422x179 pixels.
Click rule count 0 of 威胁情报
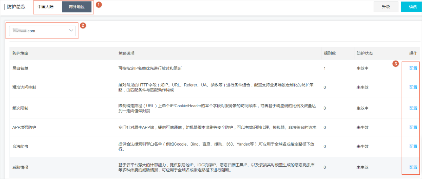tap(325, 167)
